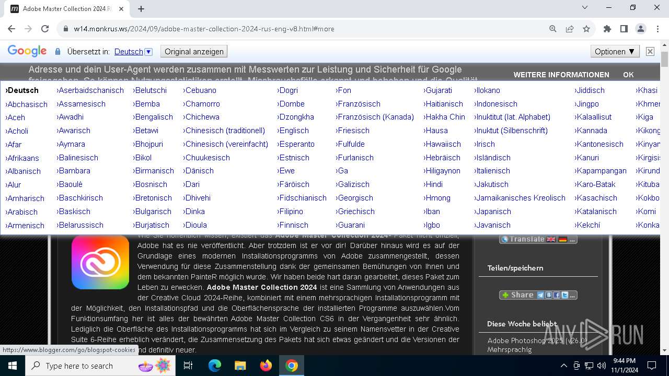Open Adobe Photoshop 2025 popular post link
The height and width of the screenshot is (376, 669).
point(537,345)
